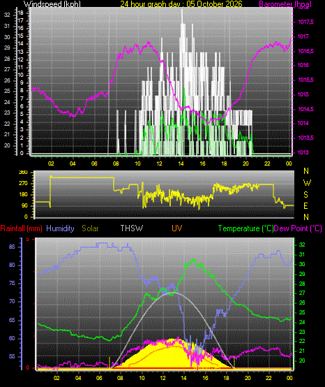Click the 'Dew Point (°C)' legend label

click(298, 228)
